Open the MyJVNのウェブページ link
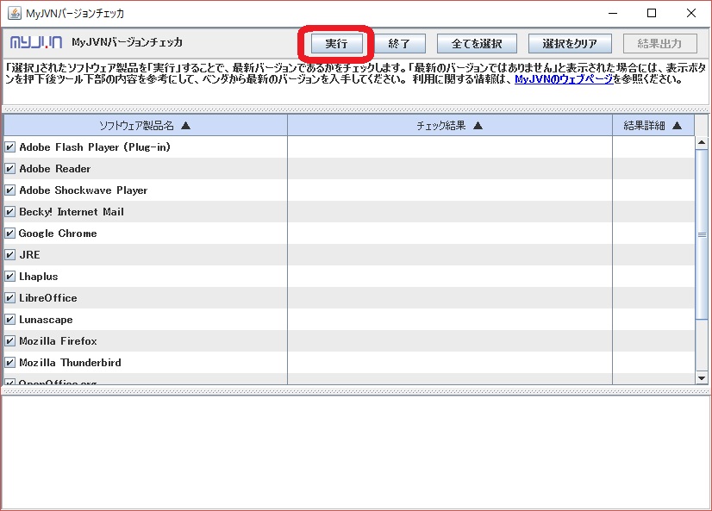The image size is (712, 511). click(x=564, y=79)
